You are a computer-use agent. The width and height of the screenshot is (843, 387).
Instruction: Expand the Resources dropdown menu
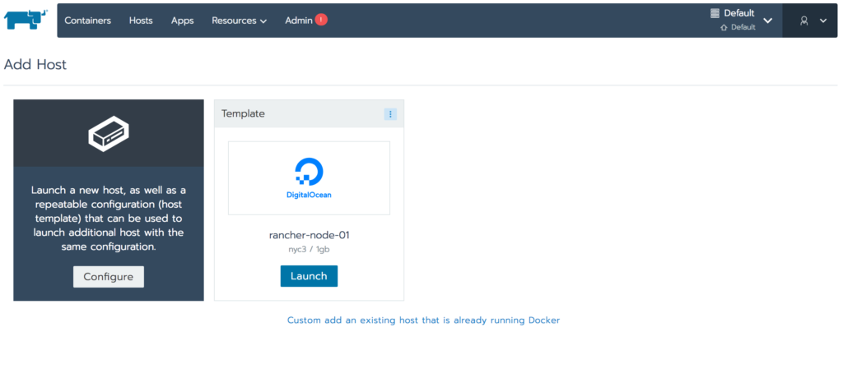coord(240,21)
